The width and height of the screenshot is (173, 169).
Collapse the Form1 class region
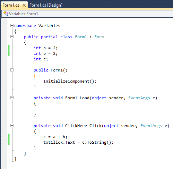click(x=12, y=37)
